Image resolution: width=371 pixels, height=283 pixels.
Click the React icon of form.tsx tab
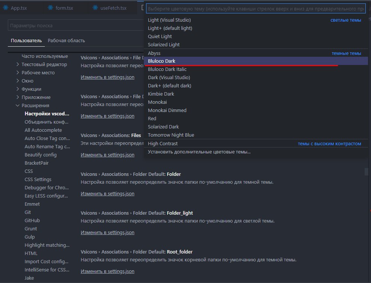50,8
